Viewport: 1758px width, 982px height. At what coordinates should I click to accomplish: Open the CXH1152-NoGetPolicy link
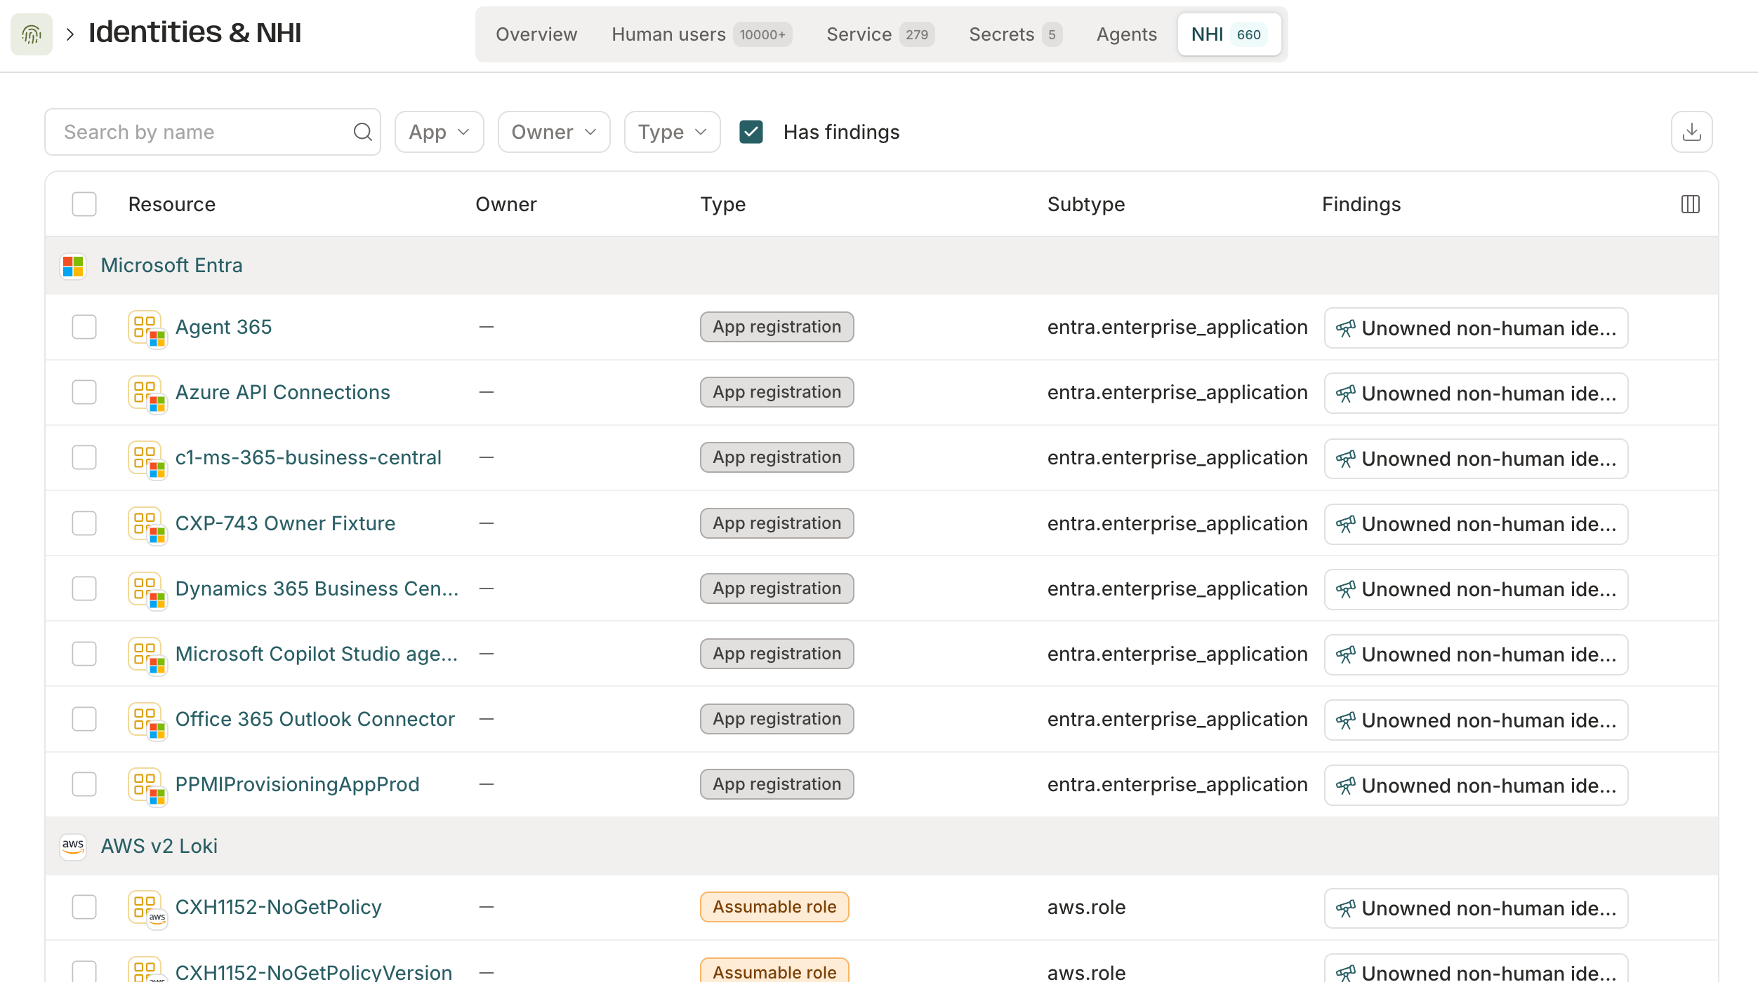278,907
